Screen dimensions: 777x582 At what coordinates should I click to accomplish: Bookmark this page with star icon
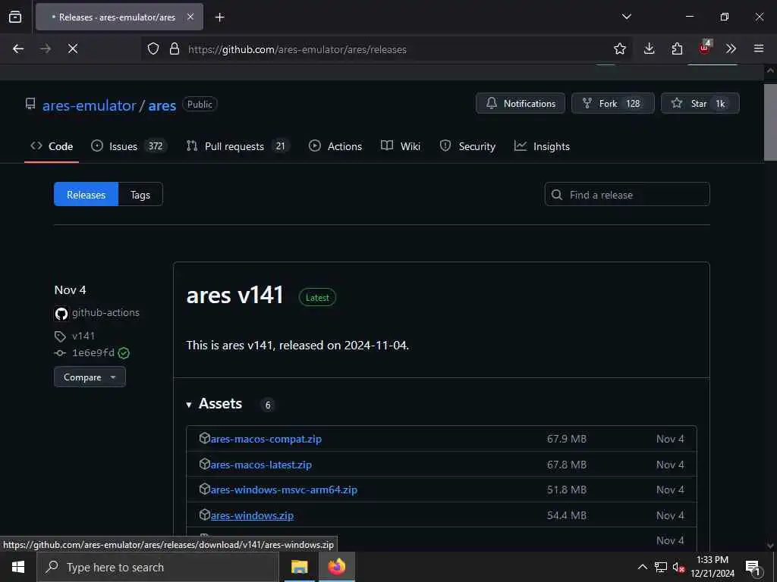pyautogui.click(x=619, y=48)
